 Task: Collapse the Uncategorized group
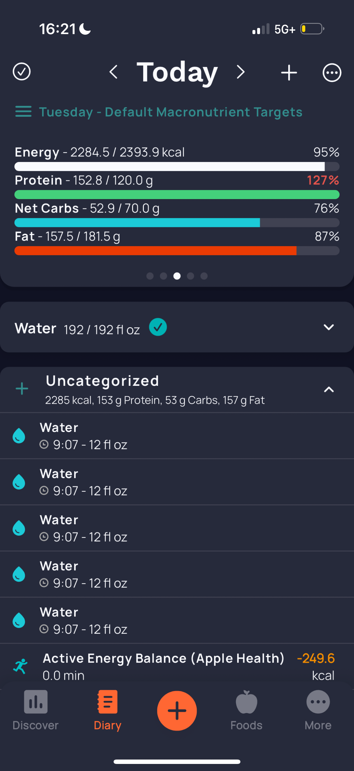(329, 389)
